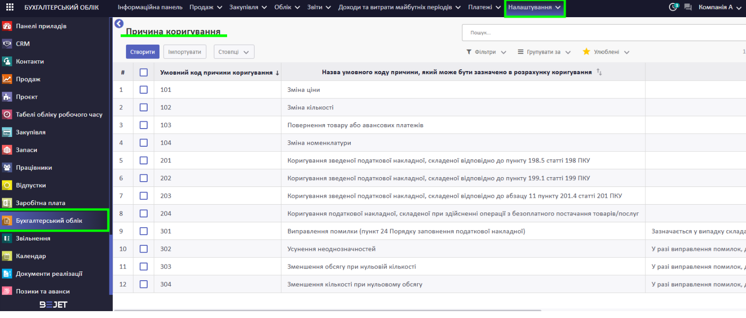
Task: Toggle the select-all checkbox in table header
Action: (x=143, y=72)
